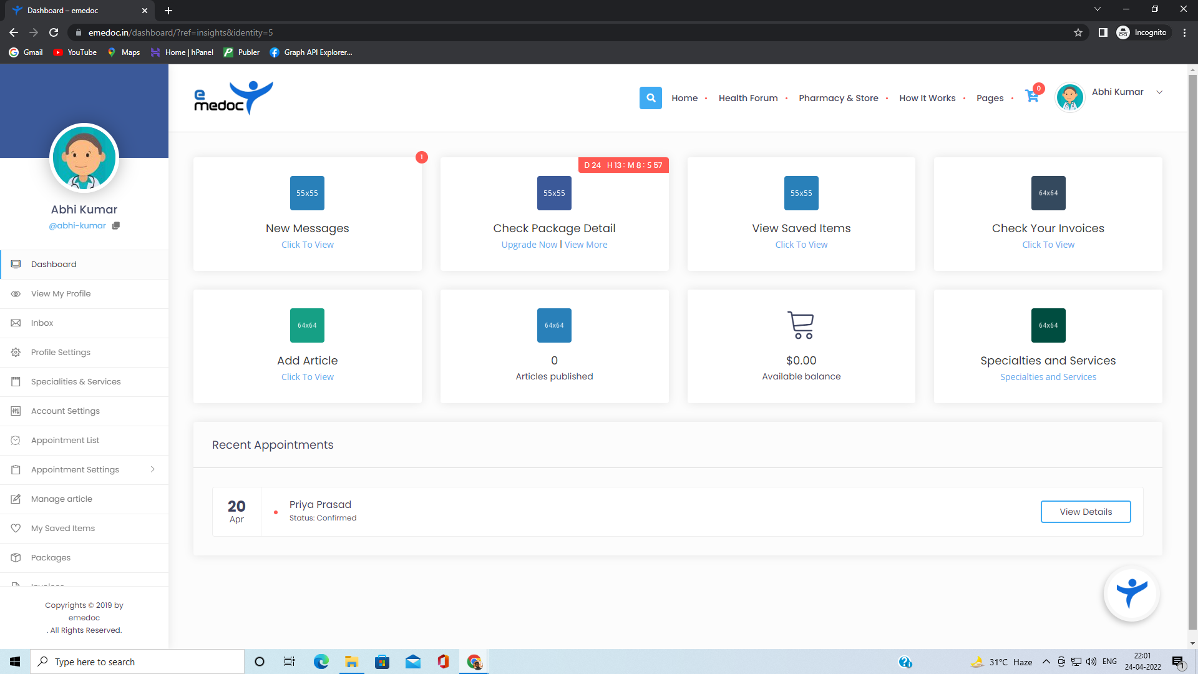Expand Appointment Settings submenu arrow

pyautogui.click(x=153, y=469)
